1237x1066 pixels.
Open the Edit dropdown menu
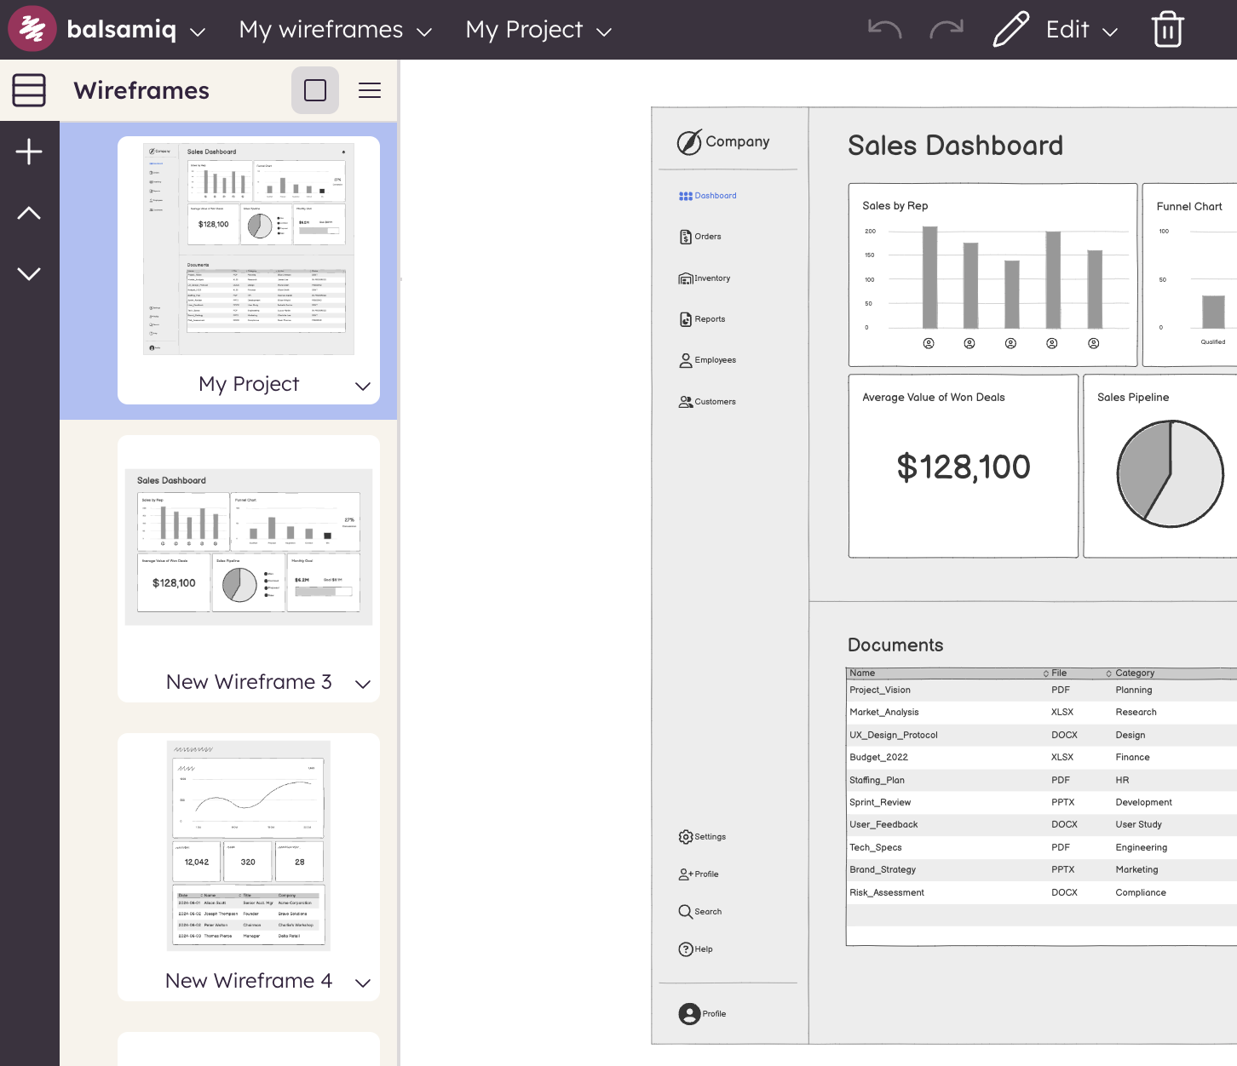coord(1082,30)
